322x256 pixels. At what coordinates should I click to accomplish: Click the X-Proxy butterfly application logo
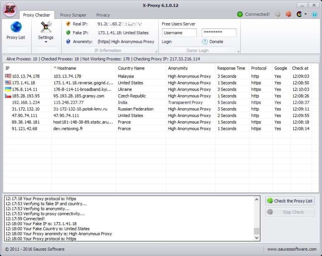tap(10, 10)
